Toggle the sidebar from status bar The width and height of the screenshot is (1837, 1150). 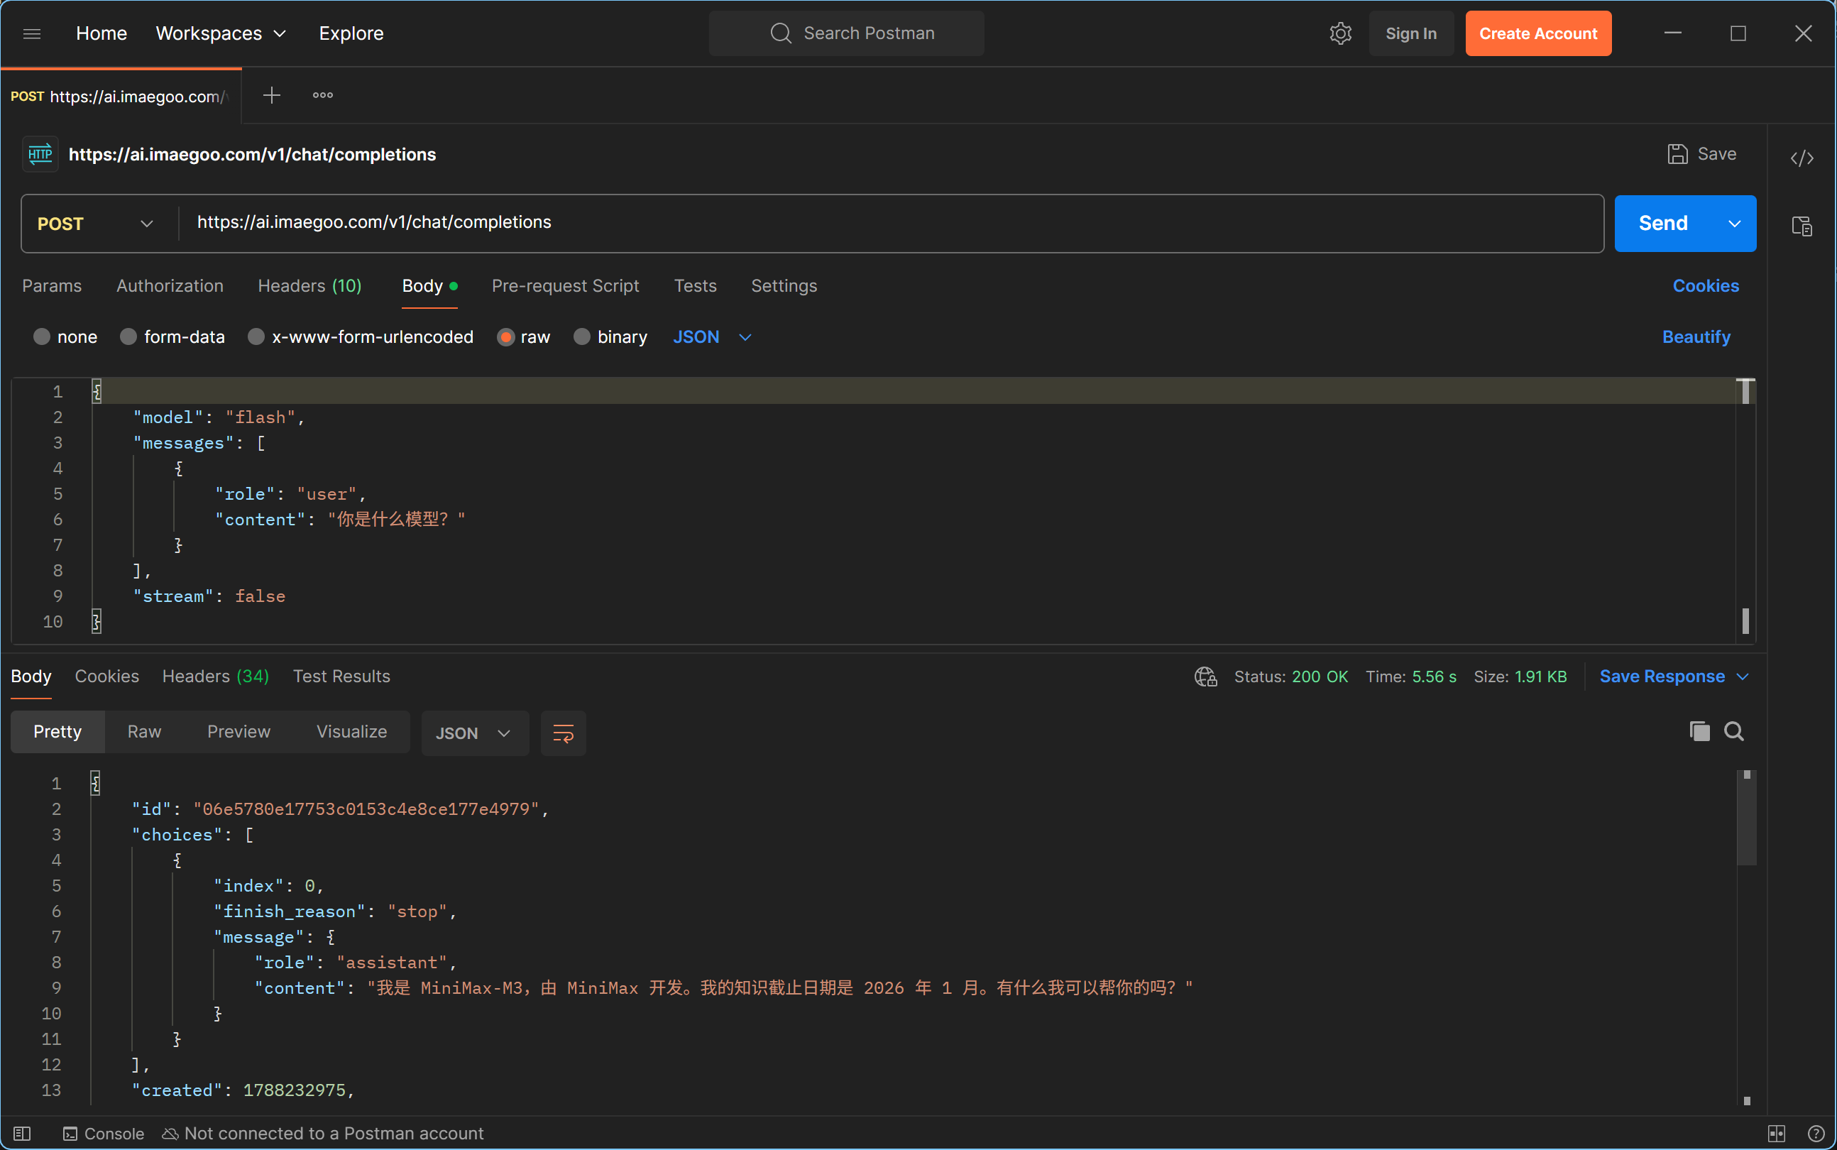coord(22,1133)
